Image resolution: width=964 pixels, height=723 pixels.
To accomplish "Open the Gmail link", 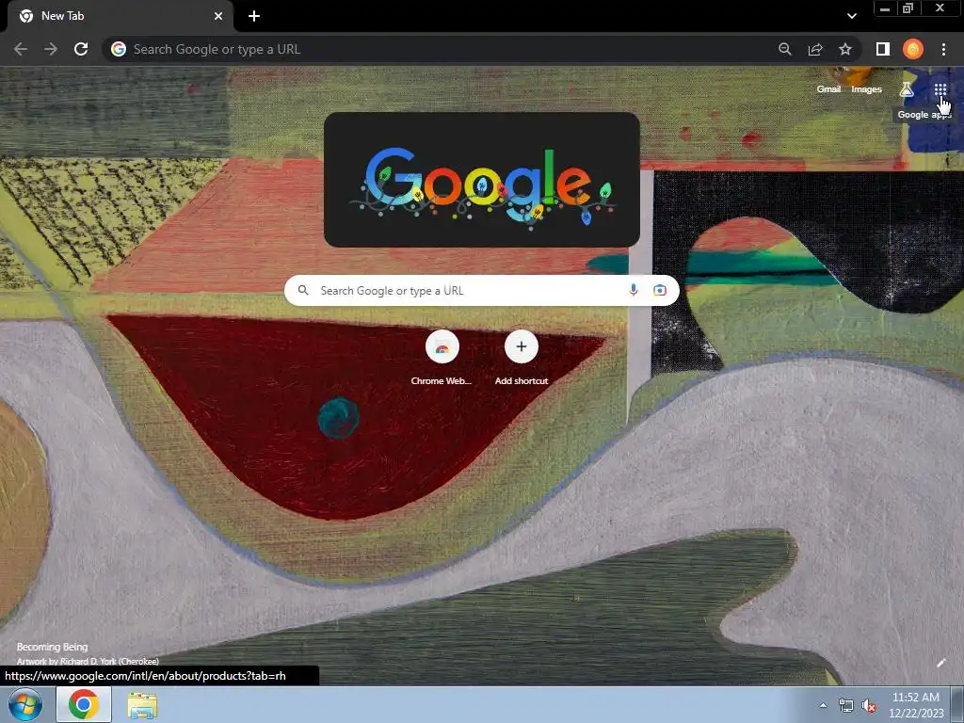I will 828,89.
